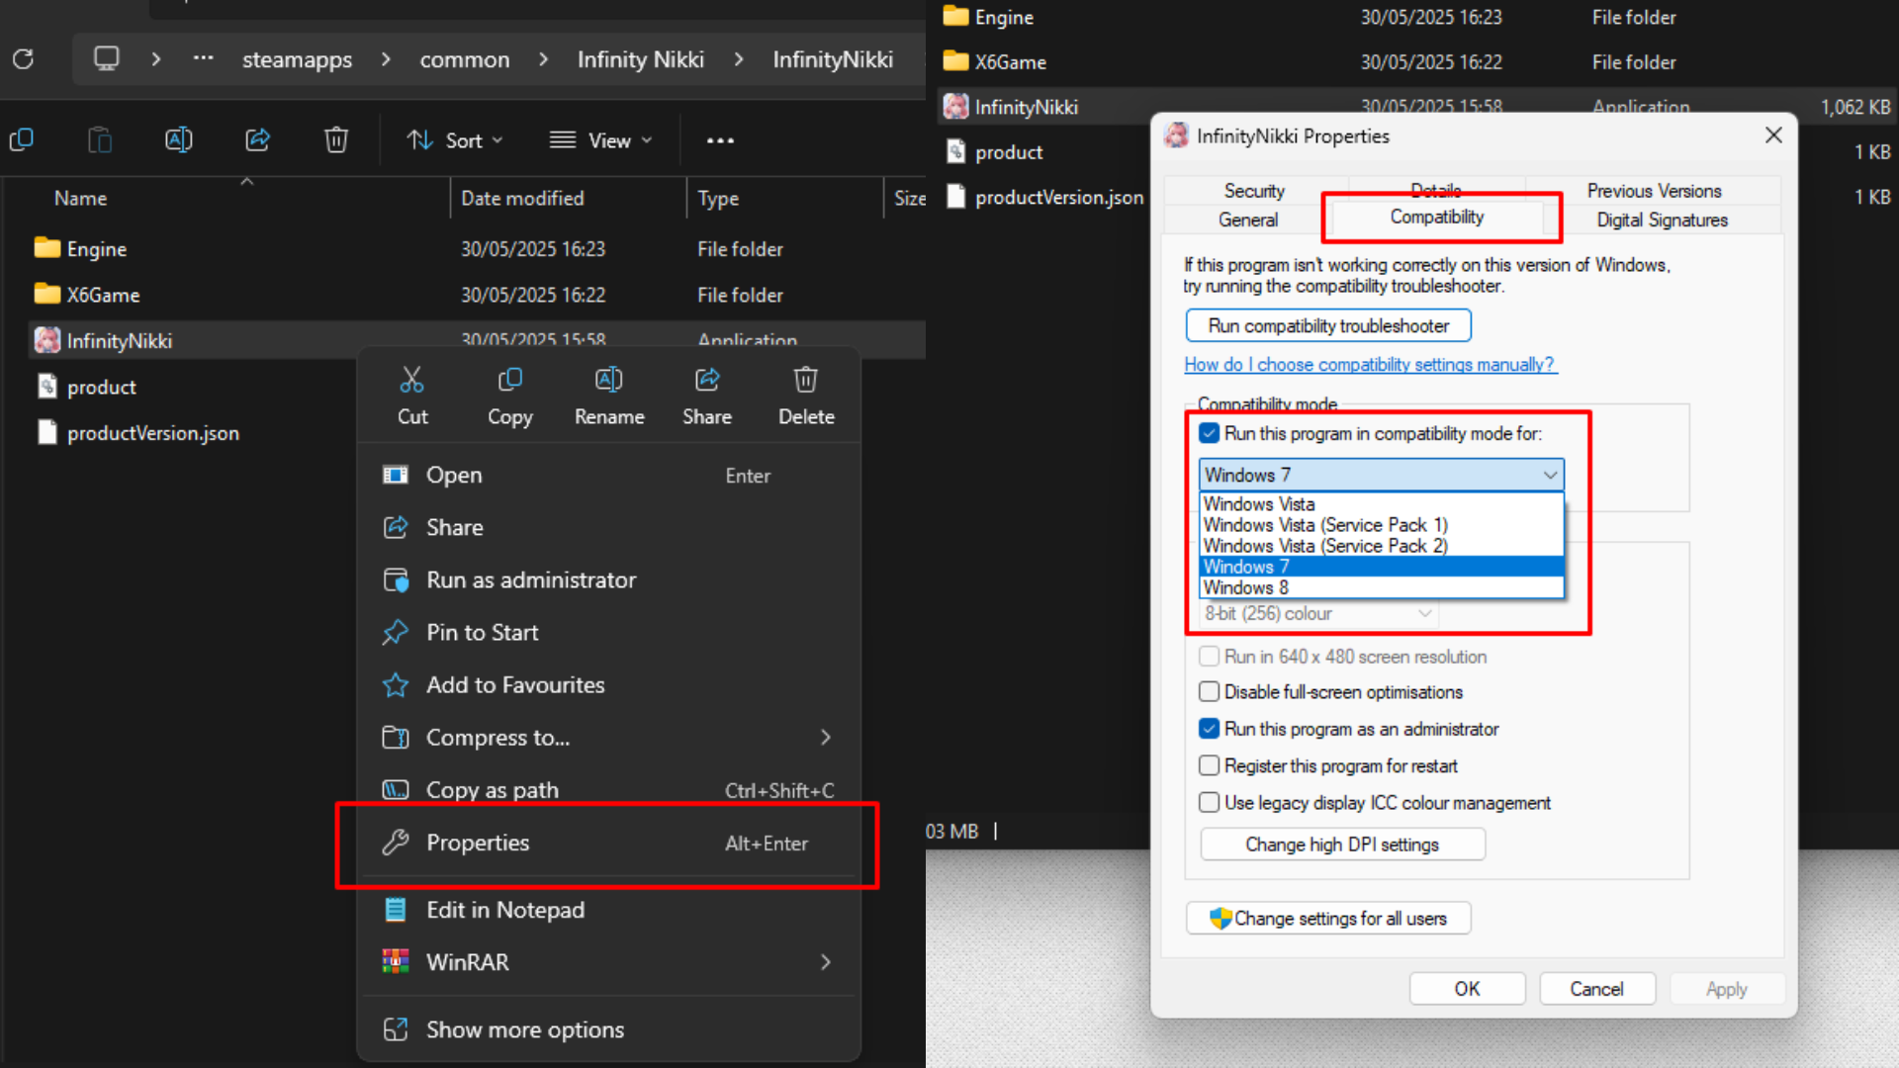Click the InfinityNikki application icon in left file list
The height and width of the screenshot is (1068, 1899).
point(46,340)
